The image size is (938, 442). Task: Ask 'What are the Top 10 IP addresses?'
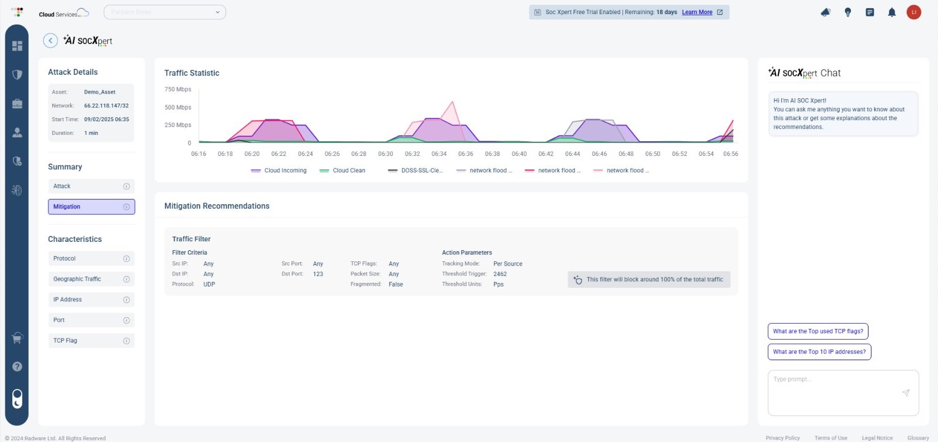[x=819, y=352]
